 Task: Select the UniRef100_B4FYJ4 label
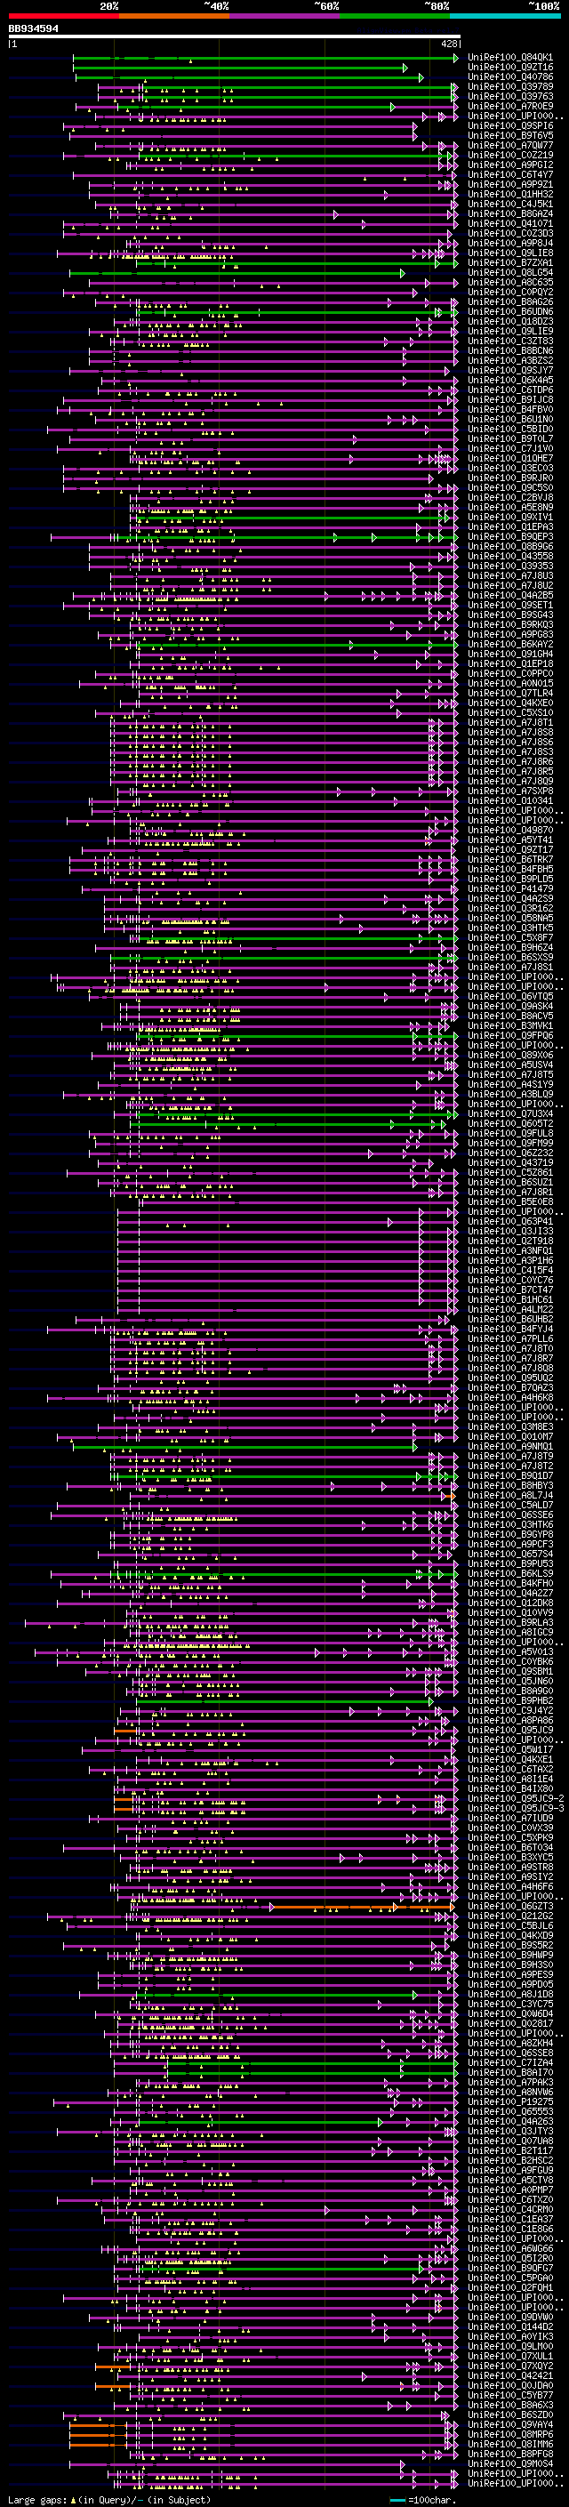509,1329
